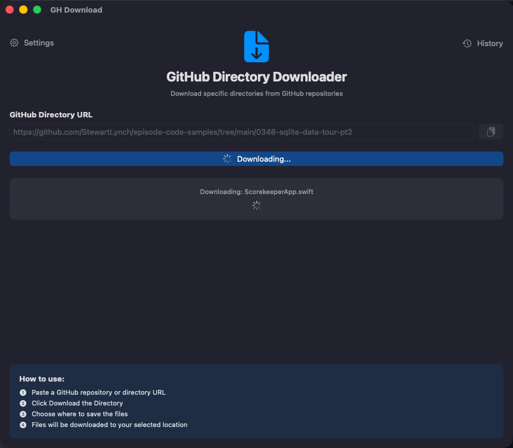Click the green full-screen window button
Viewport: 513px width, 448px height.
pyautogui.click(x=37, y=10)
